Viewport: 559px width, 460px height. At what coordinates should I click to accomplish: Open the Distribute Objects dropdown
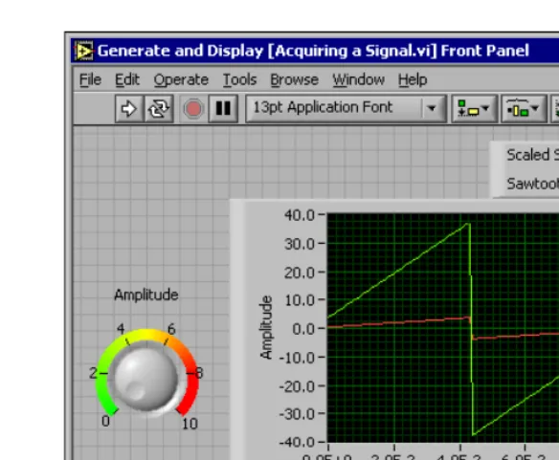pyautogui.click(x=524, y=109)
